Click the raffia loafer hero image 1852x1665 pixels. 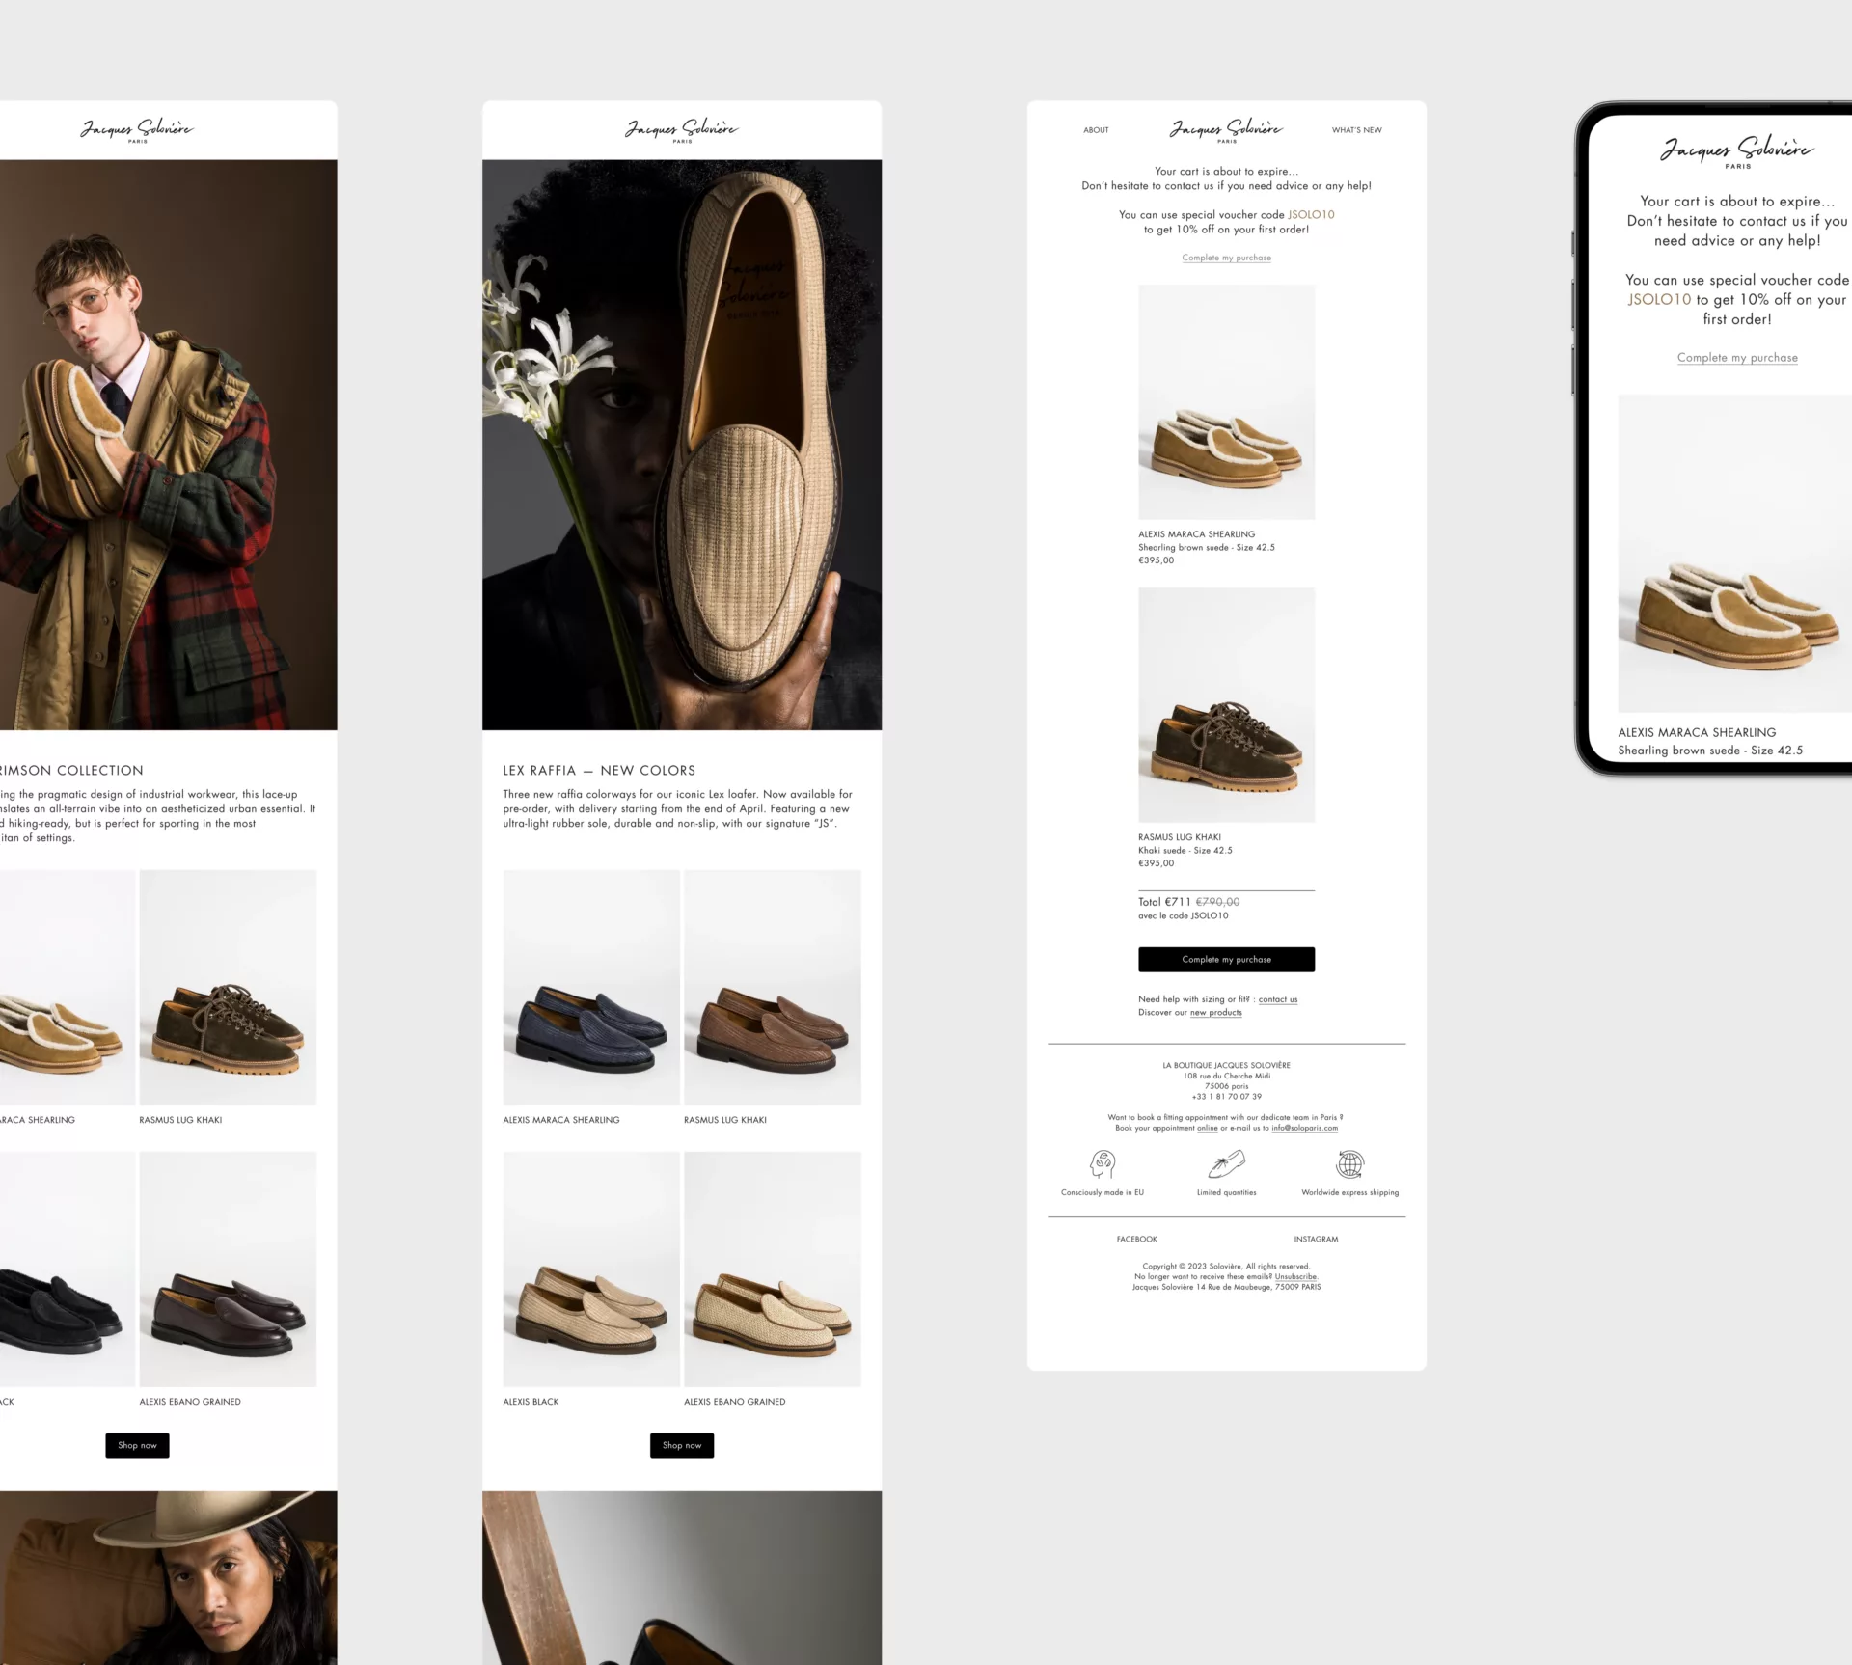682,445
